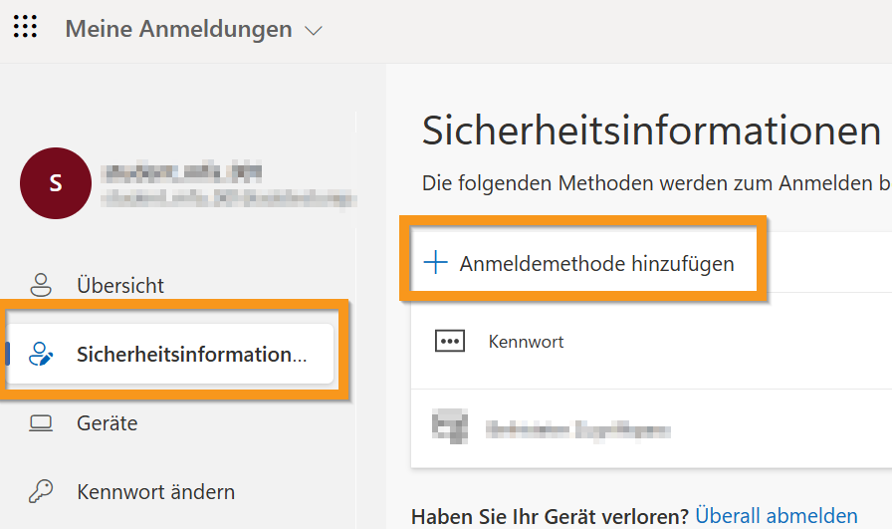
Task: Open the Kennwort ändern sidebar label
Action: (155, 492)
